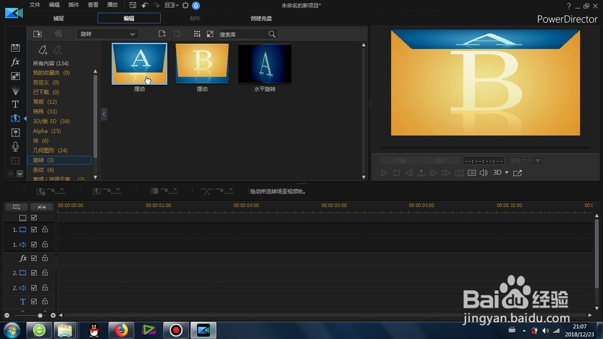Open the Title Room T icon
The height and width of the screenshot is (339, 603).
16,104
